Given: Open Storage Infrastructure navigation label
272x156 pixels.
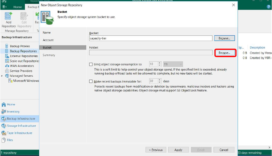Looking at the screenshot, I should (21, 126).
